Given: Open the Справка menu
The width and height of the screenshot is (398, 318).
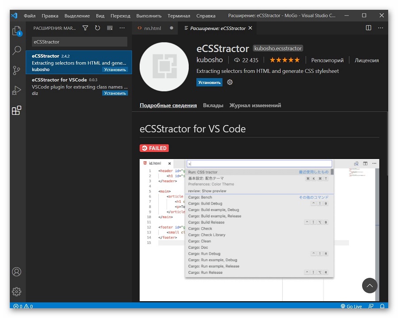Looking at the screenshot, I should (206, 16).
